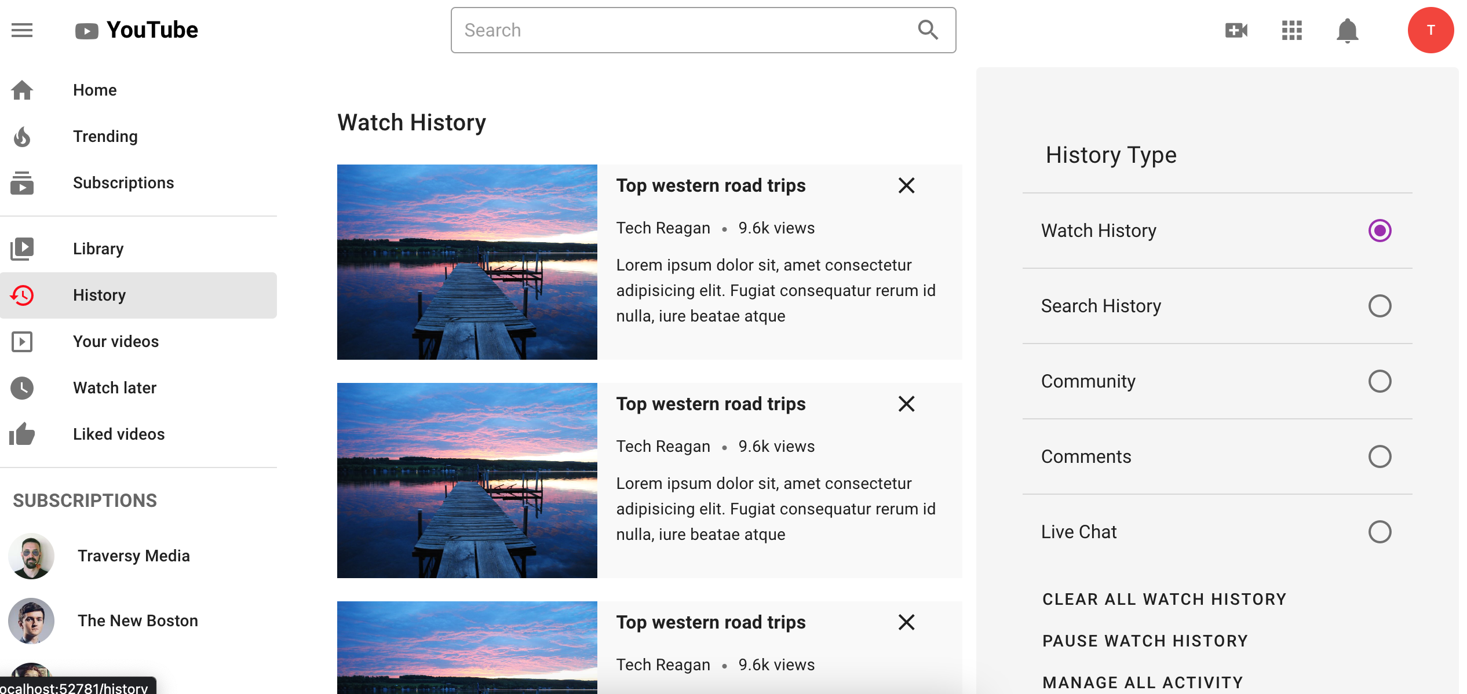1467x694 pixels.
Task: Click the YouTube logo
Action: tap(136, 30)
